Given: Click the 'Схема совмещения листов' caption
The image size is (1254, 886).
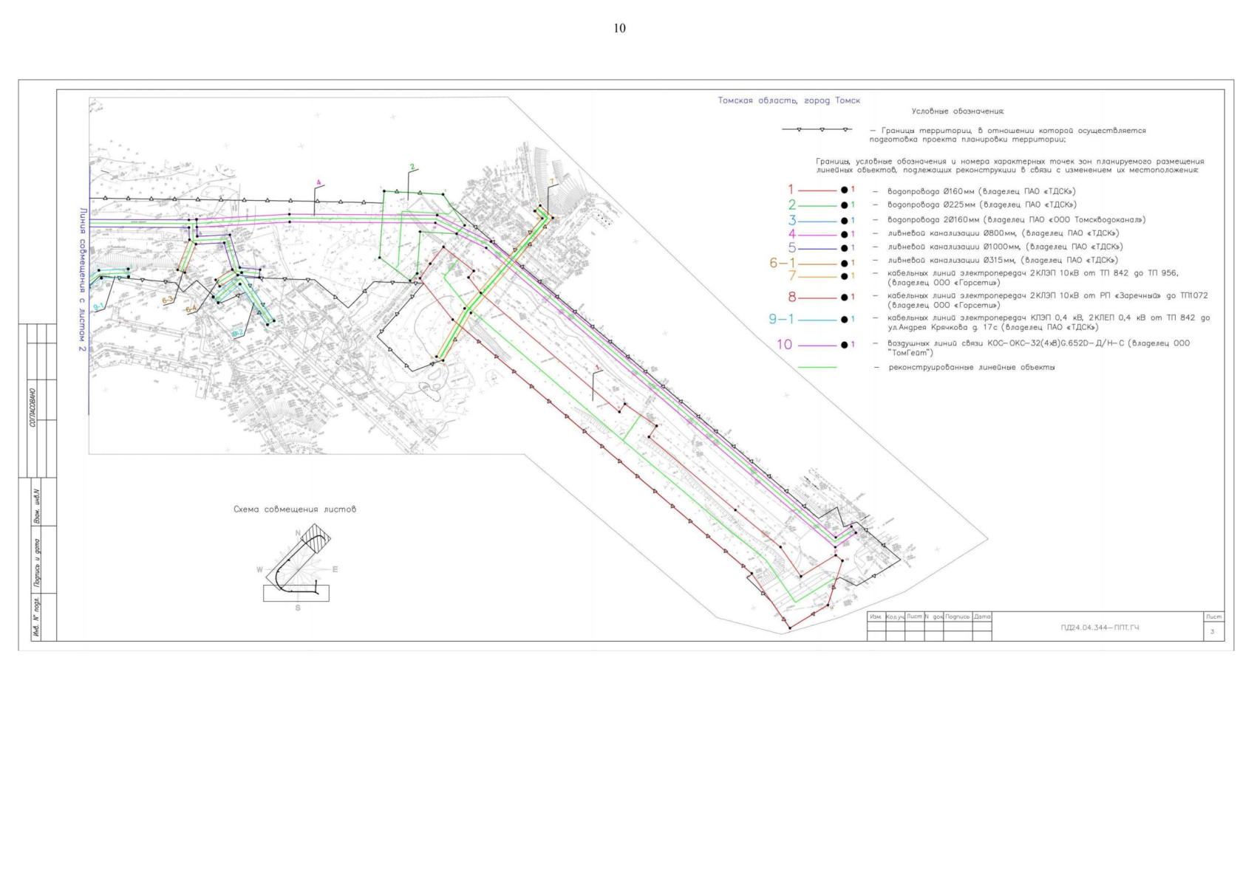Looking at the screenshot, I should [x=295, y=509].
